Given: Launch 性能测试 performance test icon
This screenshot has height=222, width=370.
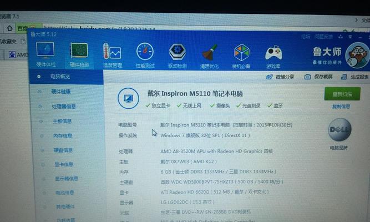Looking at the screenshot, I should [x=145, y=56].
